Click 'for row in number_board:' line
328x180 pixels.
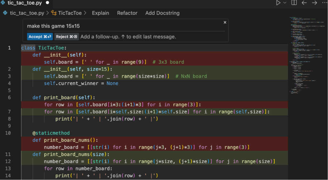pos(78,168)
